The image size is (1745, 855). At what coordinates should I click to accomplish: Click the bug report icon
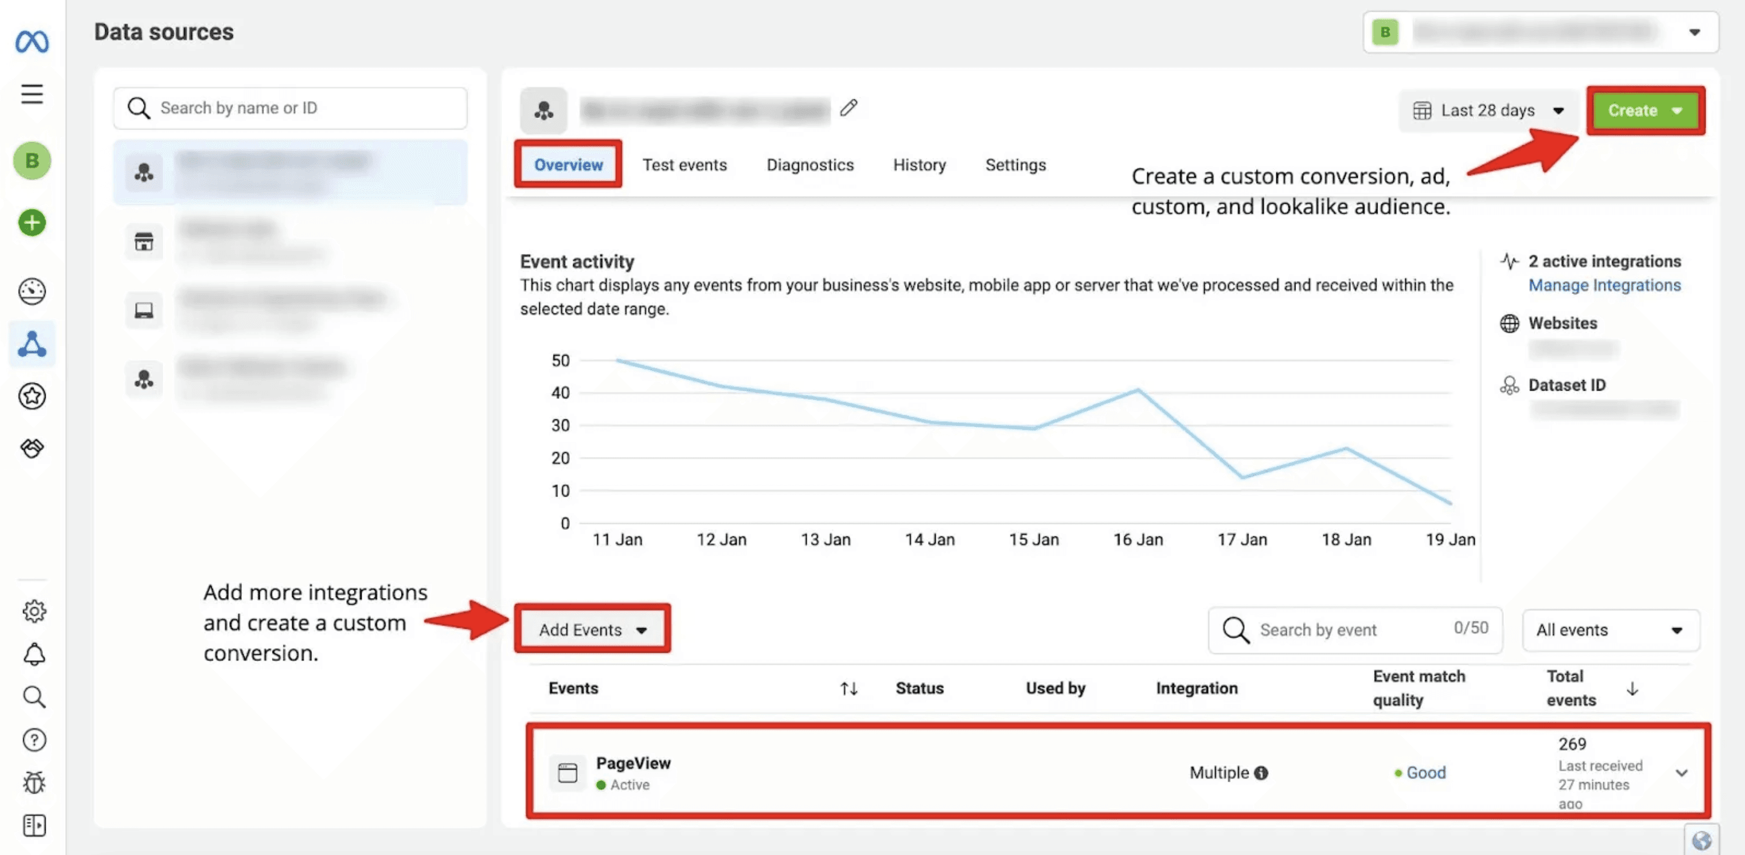[34, 783]
